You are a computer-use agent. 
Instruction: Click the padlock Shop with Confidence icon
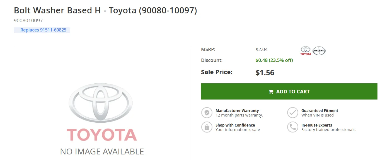click(x=207, y=127)
